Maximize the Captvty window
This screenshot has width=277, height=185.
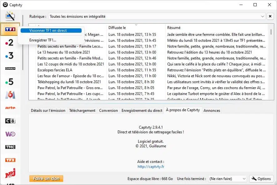(x=255, y=5)
